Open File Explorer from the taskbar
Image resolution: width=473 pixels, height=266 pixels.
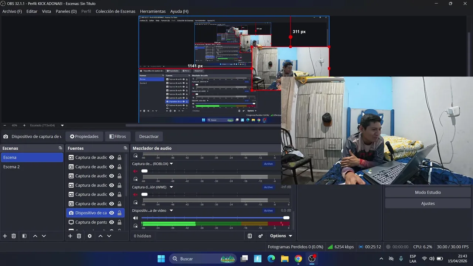click(285, 259)
